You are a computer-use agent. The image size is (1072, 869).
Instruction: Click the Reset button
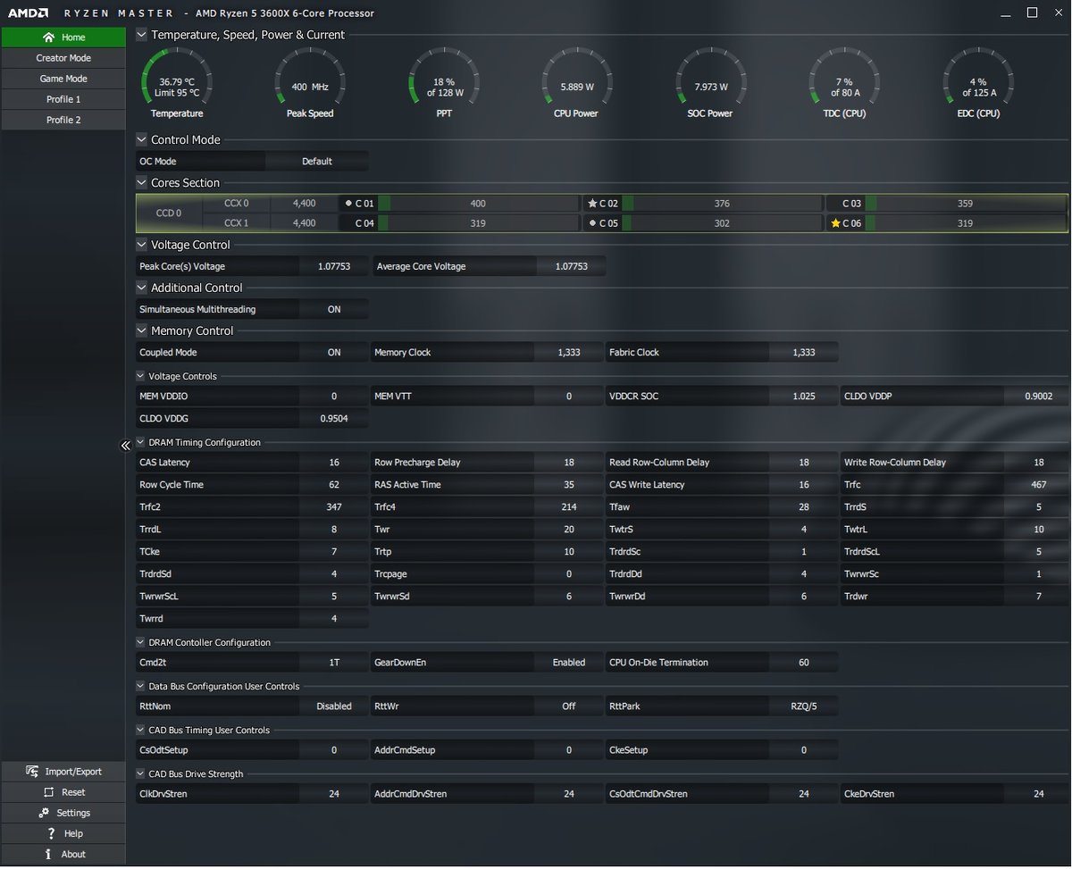click(x=63, y=792)
